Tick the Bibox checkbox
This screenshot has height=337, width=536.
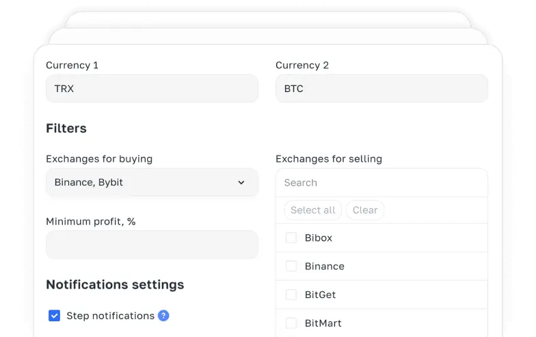(291, 238)
